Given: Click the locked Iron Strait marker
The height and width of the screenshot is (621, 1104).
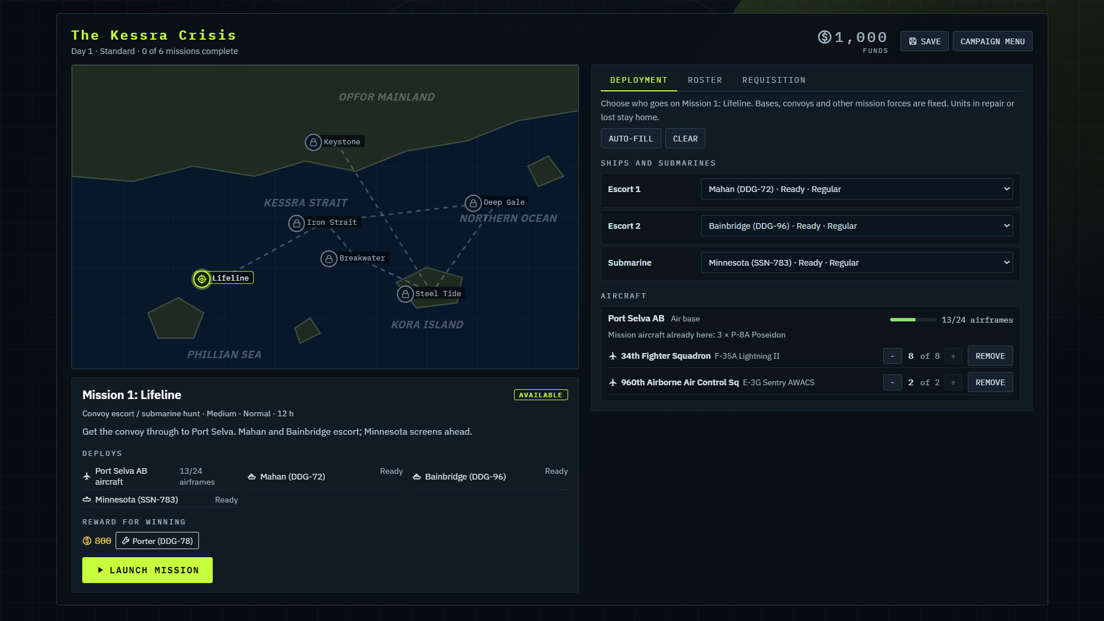Looking at the screenshot, I should tap(297, 223).
